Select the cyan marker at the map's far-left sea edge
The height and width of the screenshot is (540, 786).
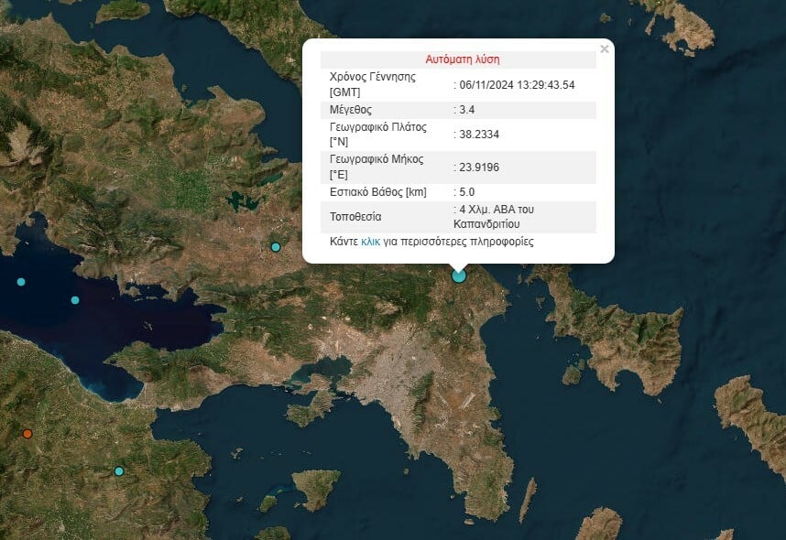point(21,282)
